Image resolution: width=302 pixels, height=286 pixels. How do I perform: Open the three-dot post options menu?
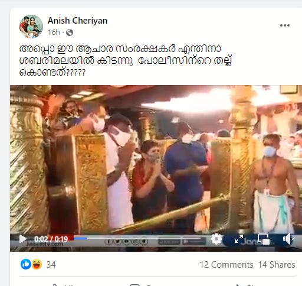click(x=285, y=25)
